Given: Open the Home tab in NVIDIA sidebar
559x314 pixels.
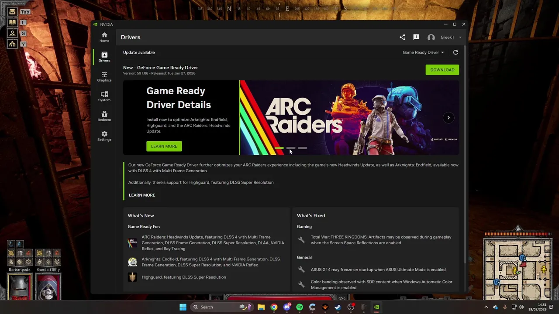Looking at the screenshot, I should pyautogui.click(x=104, y=37).
